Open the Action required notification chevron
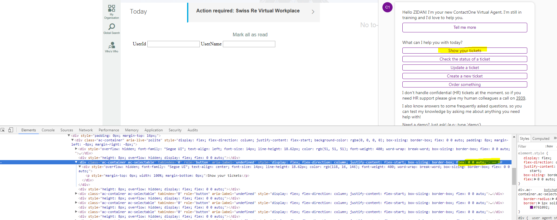This screenshot has height=220, width=557. (x=313, y=11)
